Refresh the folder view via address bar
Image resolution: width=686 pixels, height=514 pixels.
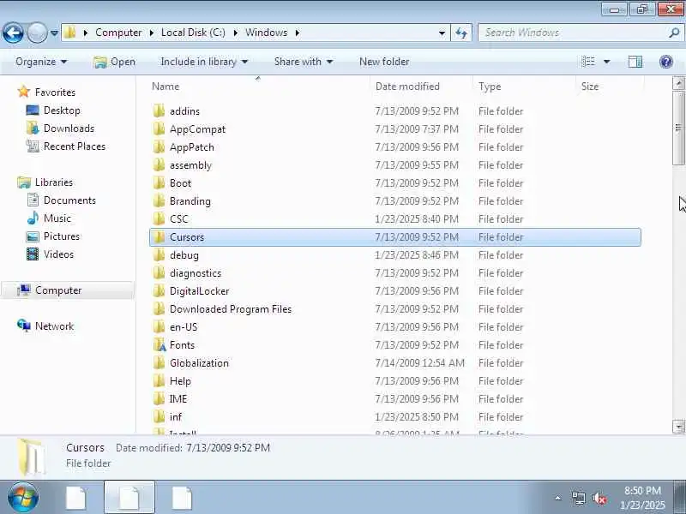tap(461, 33)
